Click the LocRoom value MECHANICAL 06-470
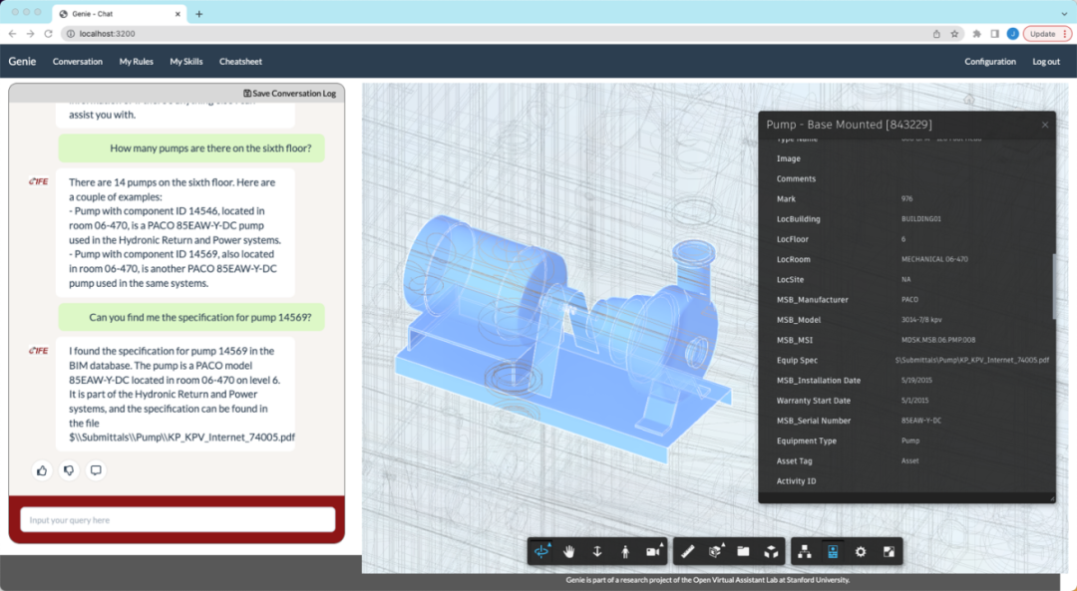 click(934, 259)
